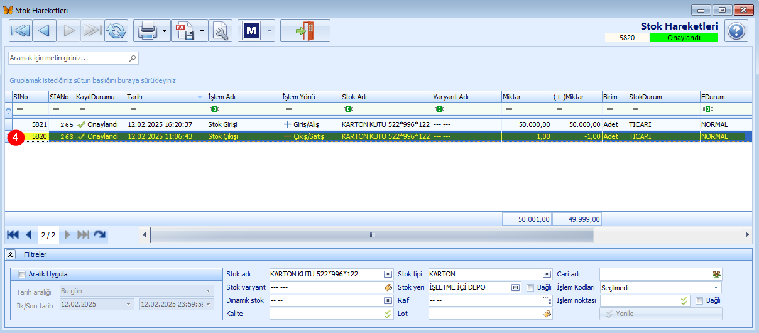Image resolution: width=759 pixels, height=333 pixels.
Task: Enable the Aralık Uygula checkbox
Action: 23,274
